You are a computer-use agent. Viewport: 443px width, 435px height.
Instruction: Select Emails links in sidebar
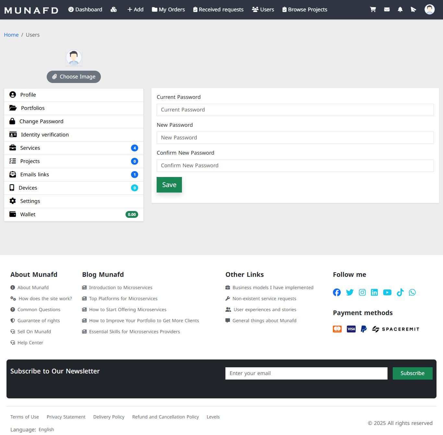pyautogui.click(x=74, y=174)
